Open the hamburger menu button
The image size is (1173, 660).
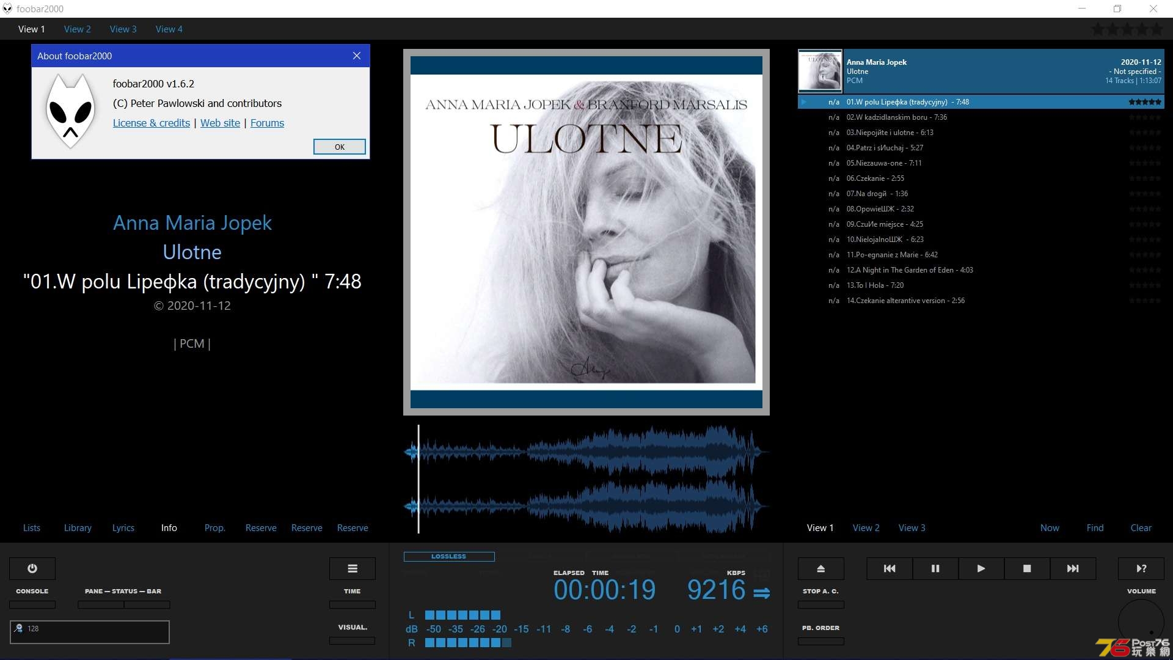click(353, 568)
